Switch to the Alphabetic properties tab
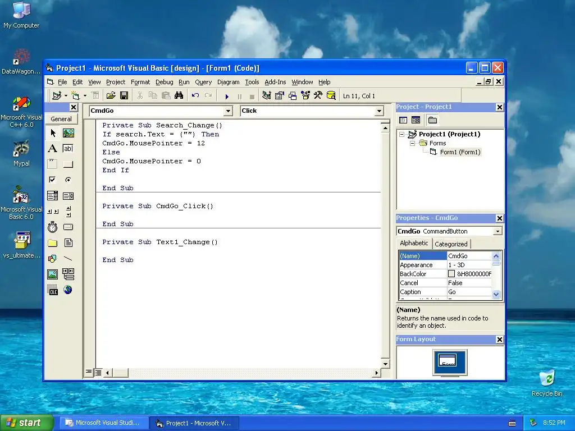The height and width of the screenshot is (431, 575). [414, 243]
